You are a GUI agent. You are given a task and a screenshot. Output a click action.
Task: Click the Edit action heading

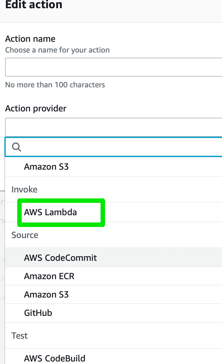pyautogui.click(x=34, y=5)
